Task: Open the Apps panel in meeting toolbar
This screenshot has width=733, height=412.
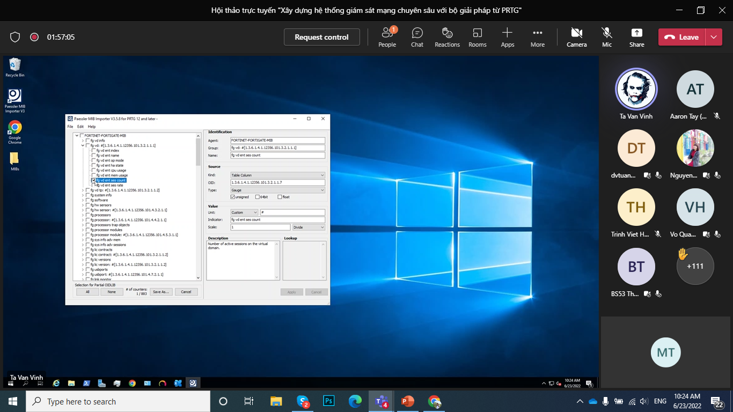Action: [x=507, y=37]
